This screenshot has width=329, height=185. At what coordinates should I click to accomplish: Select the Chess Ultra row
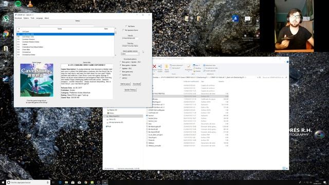pos(65,50)
